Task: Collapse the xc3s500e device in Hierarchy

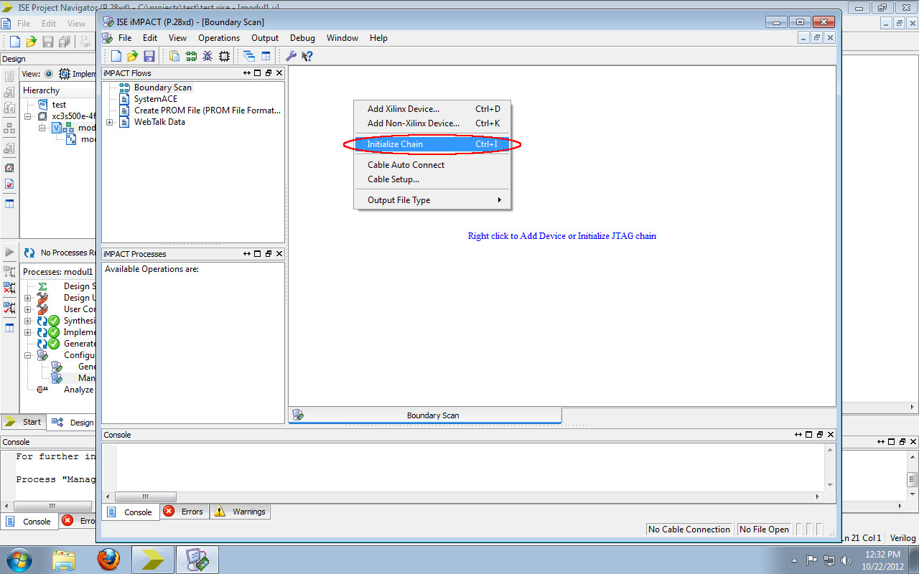Action: click(27, 116)
